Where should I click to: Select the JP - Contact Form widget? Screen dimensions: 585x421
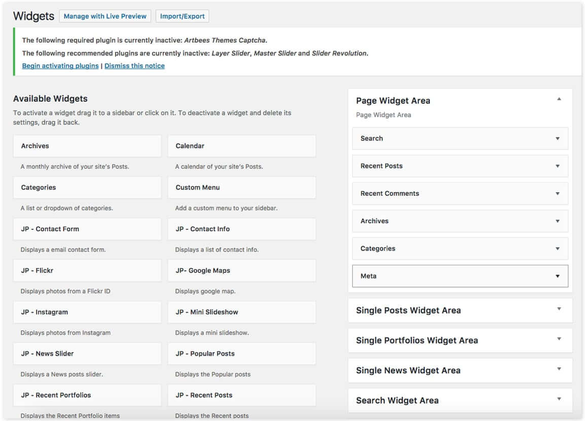[x=87, y=229]
